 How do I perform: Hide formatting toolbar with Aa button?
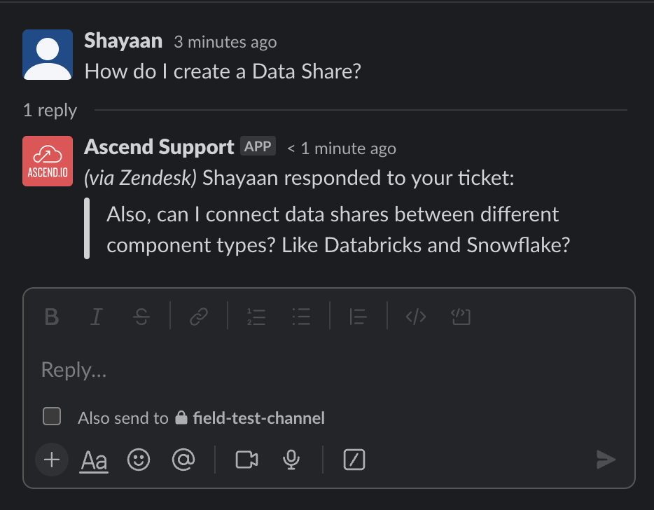coord(94,461)
